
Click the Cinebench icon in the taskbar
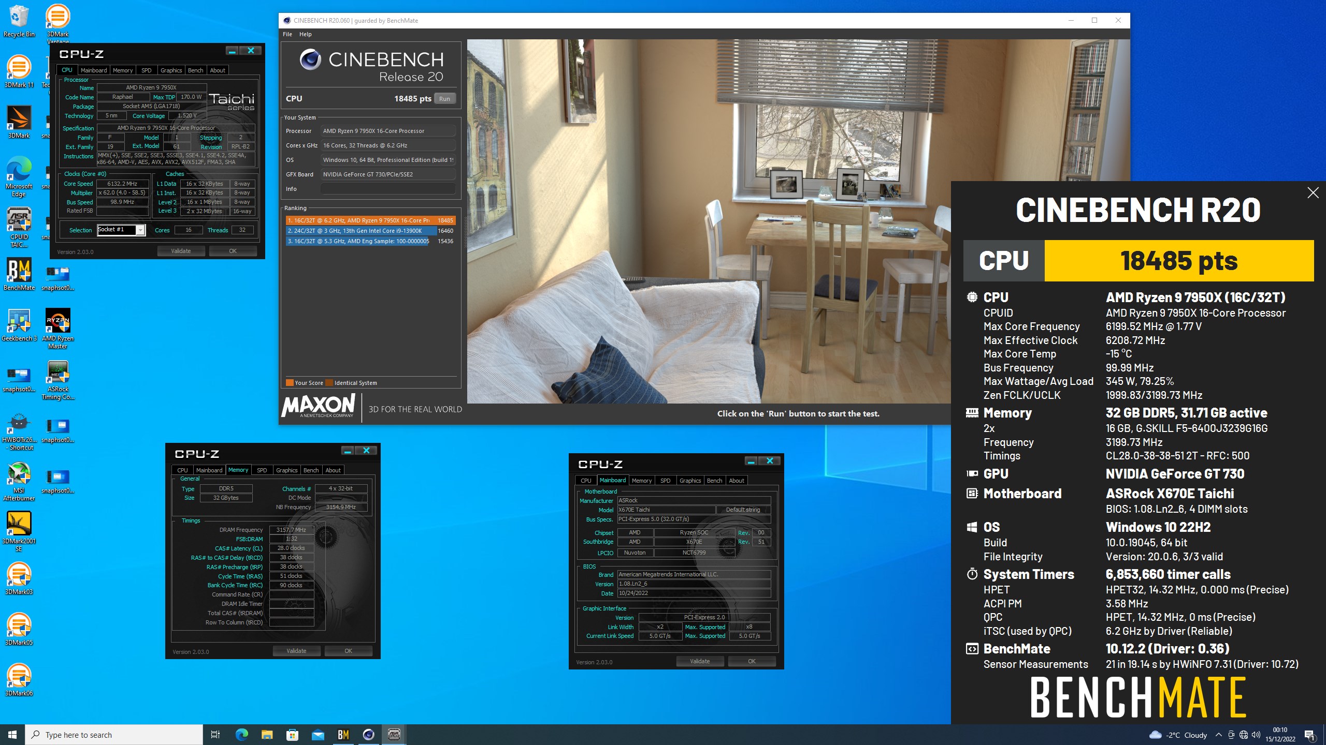point(368,735)
